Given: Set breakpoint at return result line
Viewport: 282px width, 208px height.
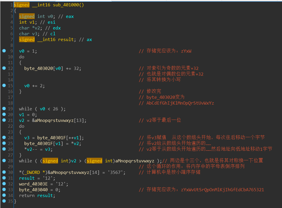Looking at the screenshot, I should click(4, 195).
